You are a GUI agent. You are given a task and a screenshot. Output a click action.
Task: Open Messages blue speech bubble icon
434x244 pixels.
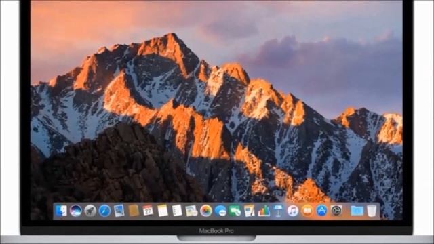pyautogui.click(x=220, y=211)
